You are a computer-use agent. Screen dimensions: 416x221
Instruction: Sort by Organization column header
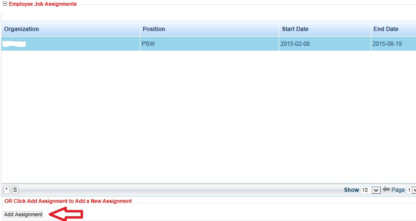click(x=22, y=29)
